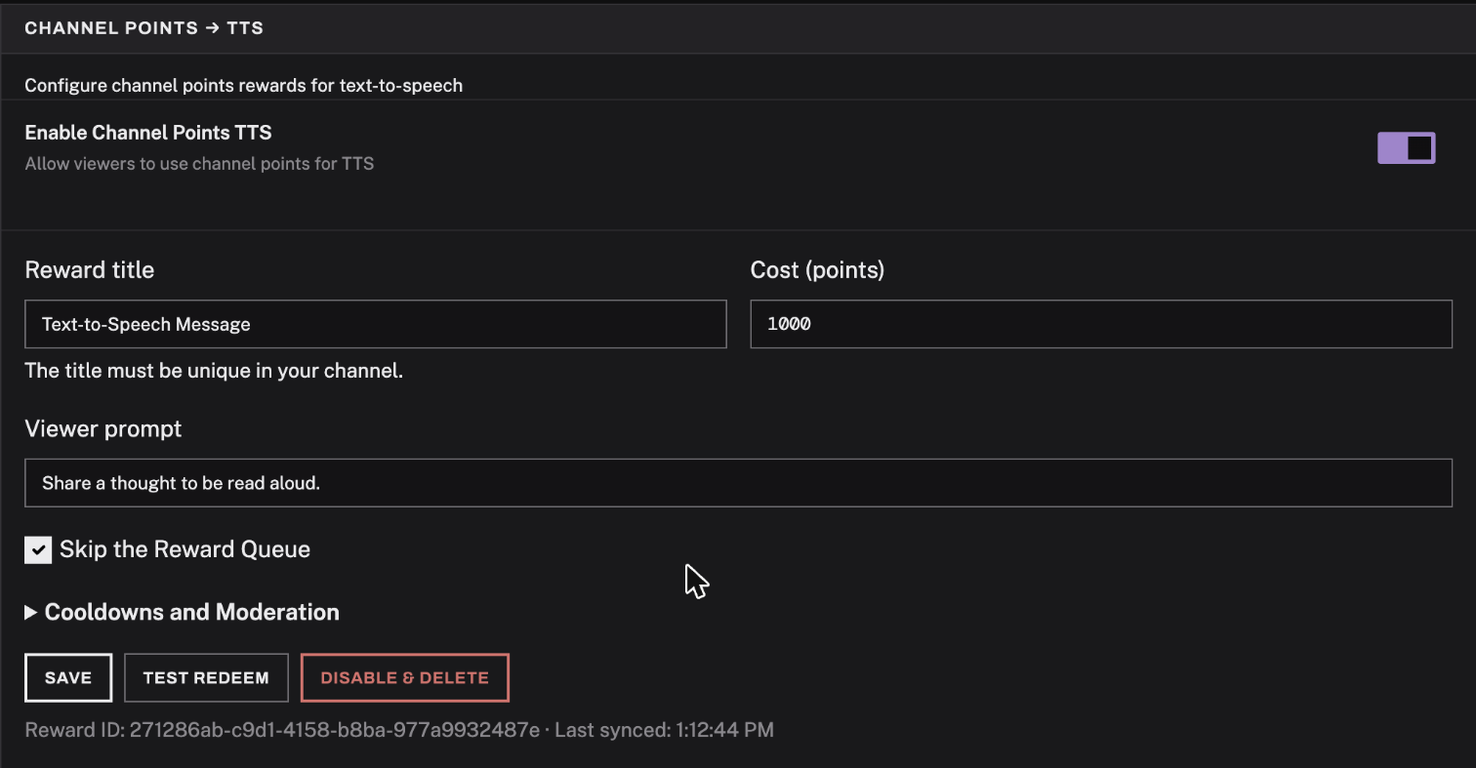Click 'Configure channel points rewards' description text
This screenshot has width=1476, height=768.
pos(244,86)
